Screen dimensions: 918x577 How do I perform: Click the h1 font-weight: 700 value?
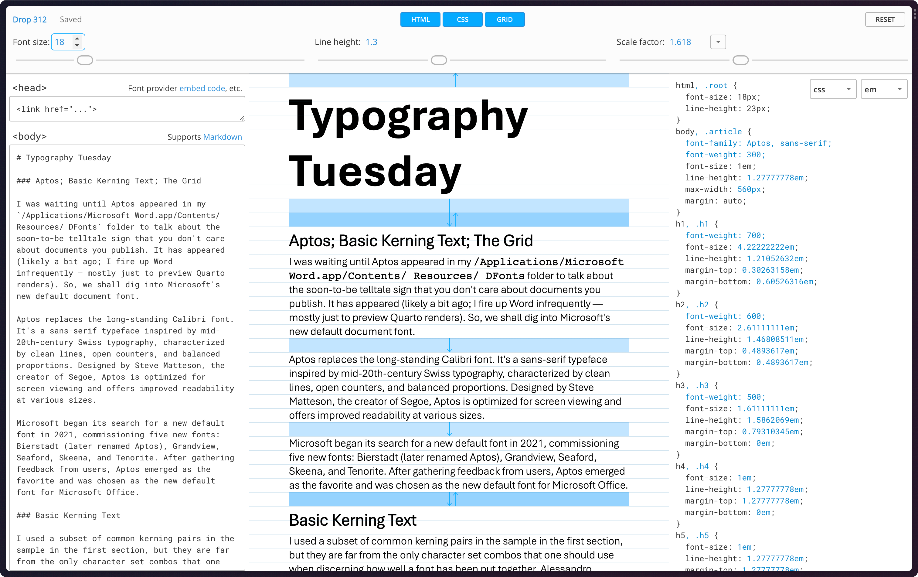[x=725, y=235]
